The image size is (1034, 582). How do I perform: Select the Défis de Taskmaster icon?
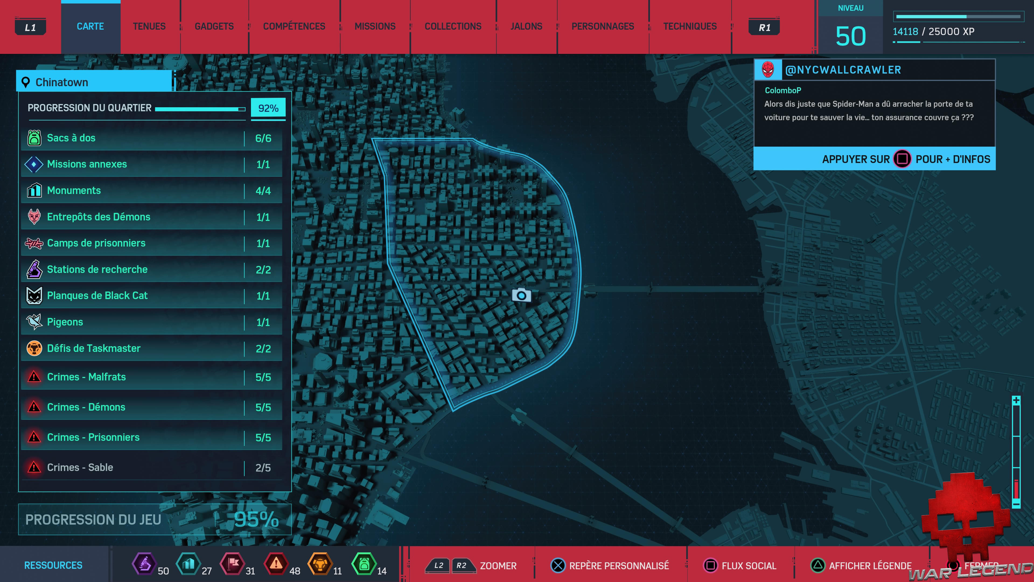pos(34,348)
